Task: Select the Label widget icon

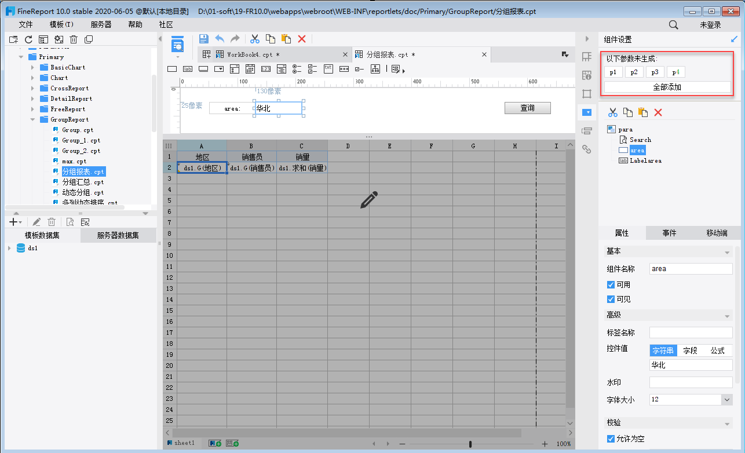Action: click(x=188, y=68)
